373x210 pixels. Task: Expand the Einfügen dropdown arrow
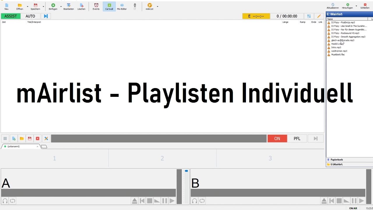click(61, 6)
